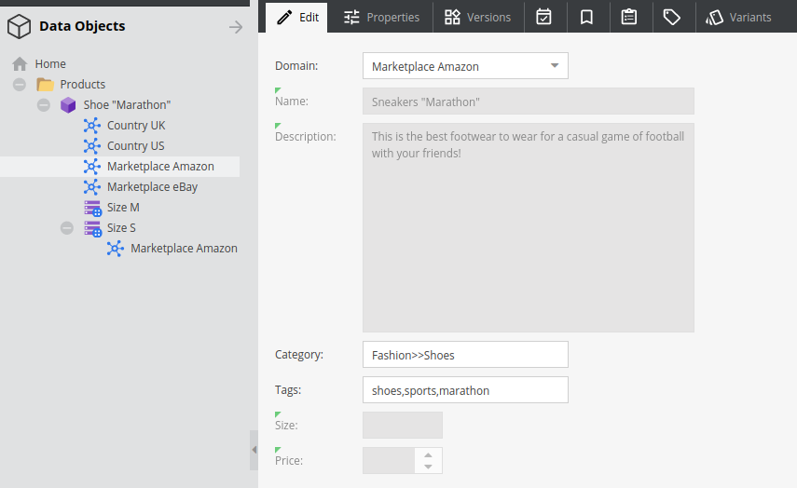
Task: Select Size S in the tree
Action: coord(121,228)
